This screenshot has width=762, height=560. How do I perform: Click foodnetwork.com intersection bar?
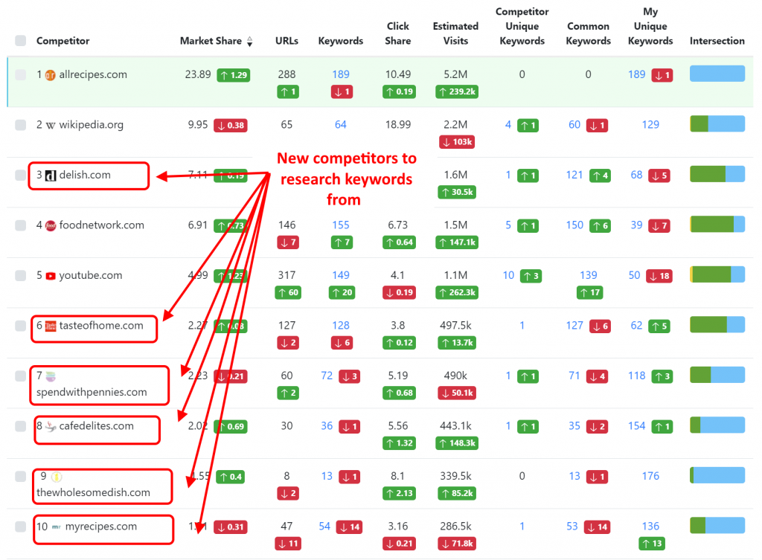(x=717, y=224)
